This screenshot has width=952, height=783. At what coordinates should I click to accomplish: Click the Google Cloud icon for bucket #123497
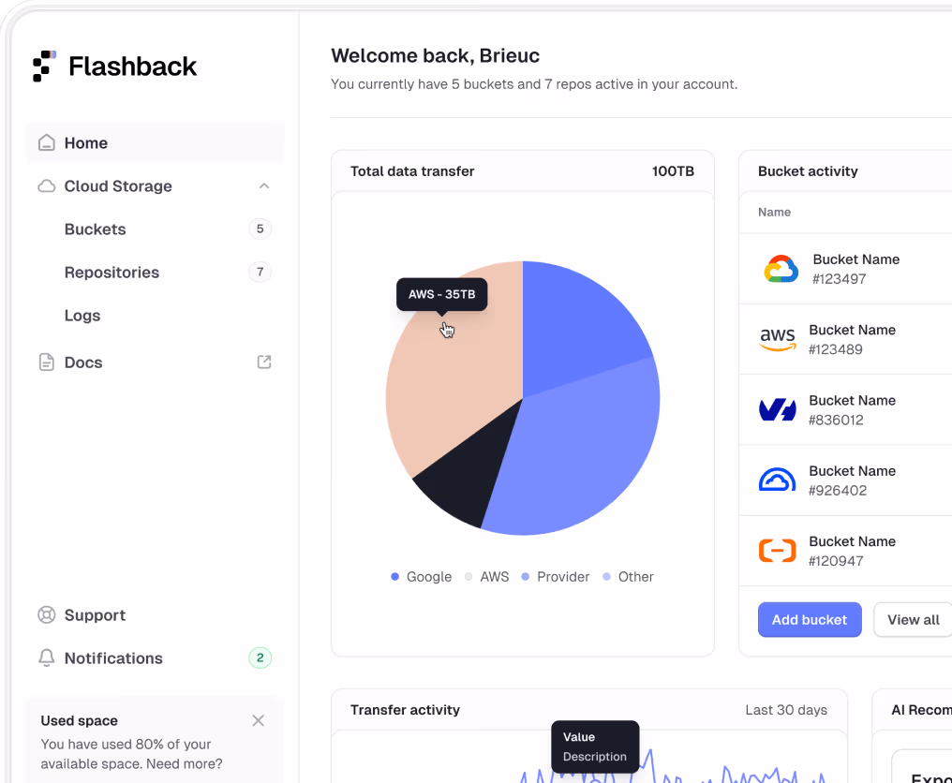780,269
